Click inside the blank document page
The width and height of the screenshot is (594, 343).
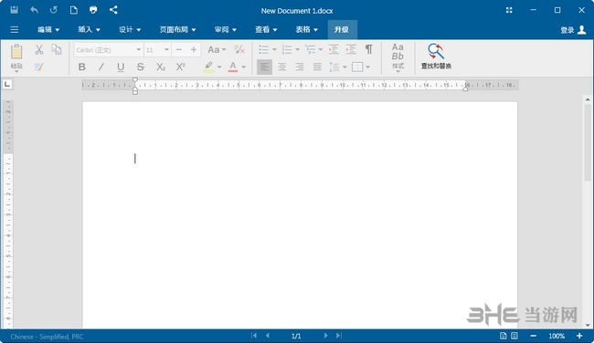[300, 214]
